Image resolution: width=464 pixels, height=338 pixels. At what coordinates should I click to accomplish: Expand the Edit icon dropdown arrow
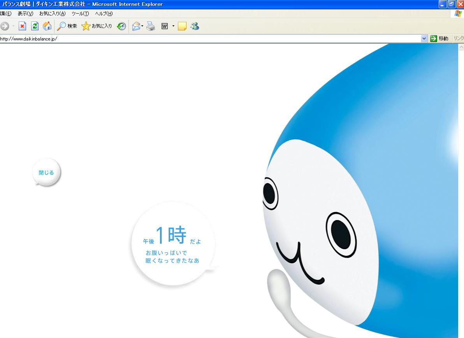pyautogui.click(x=173, y=26)
